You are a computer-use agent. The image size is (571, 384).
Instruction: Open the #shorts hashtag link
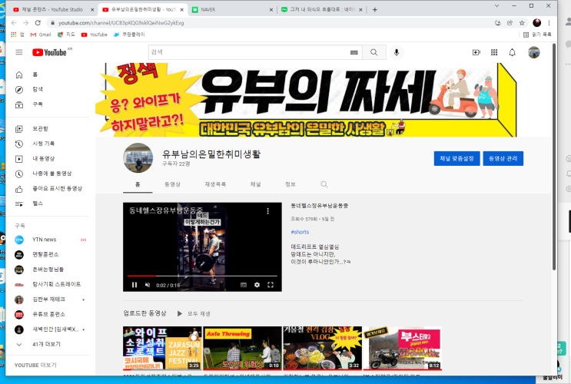click(x=300, y=232)
